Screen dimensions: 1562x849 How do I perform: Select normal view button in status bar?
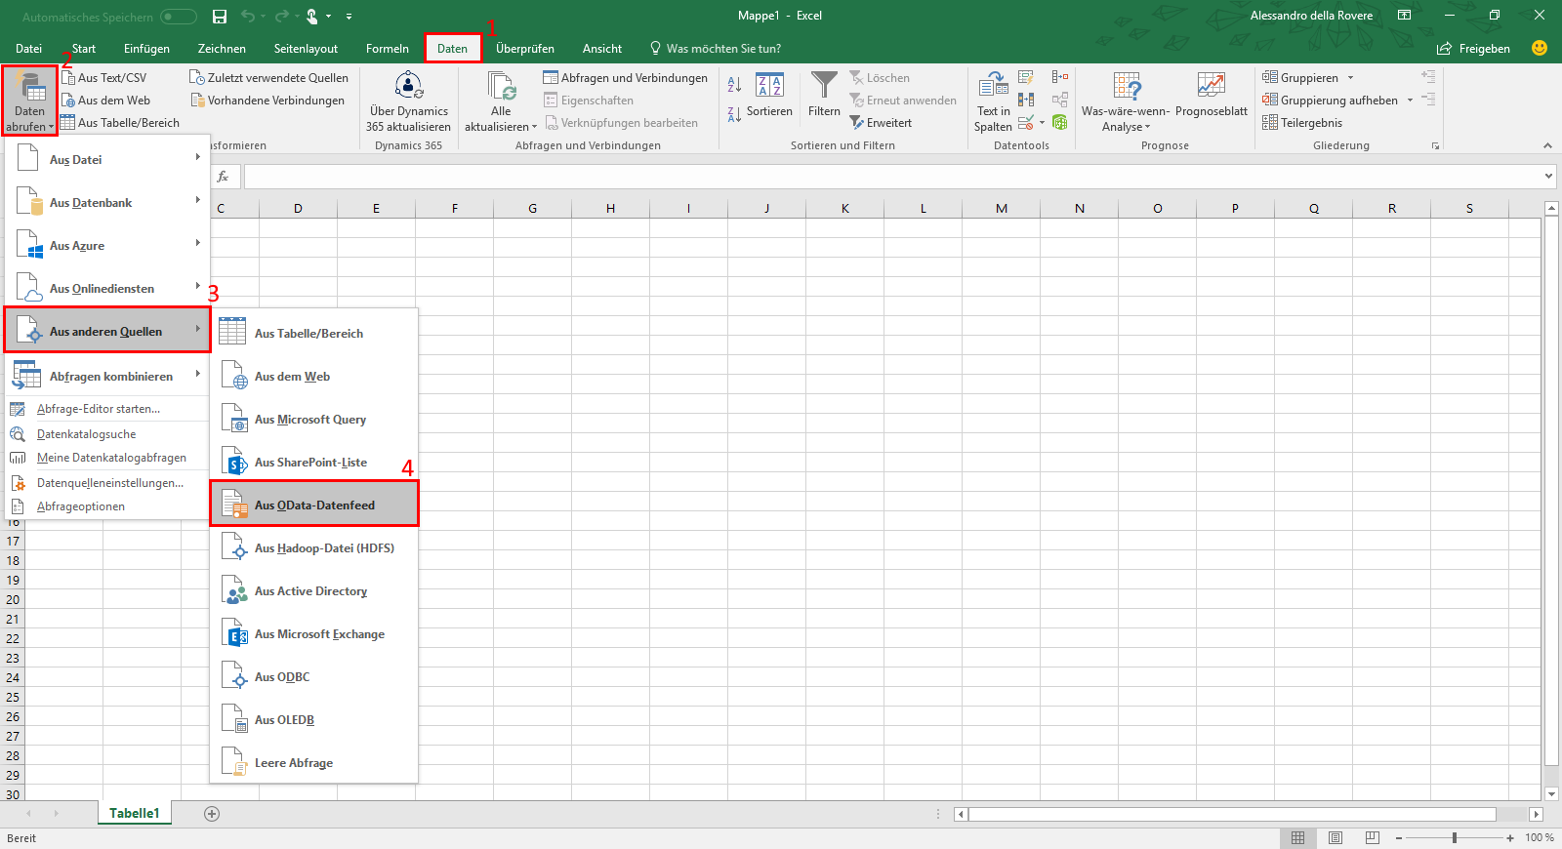pos(1297,838)
